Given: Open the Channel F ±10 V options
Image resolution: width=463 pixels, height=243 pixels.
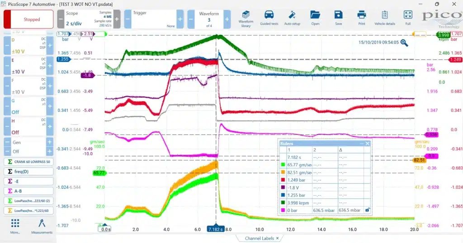Looking at the screenshot, I should pyautogui.click(x=28, y=86).
